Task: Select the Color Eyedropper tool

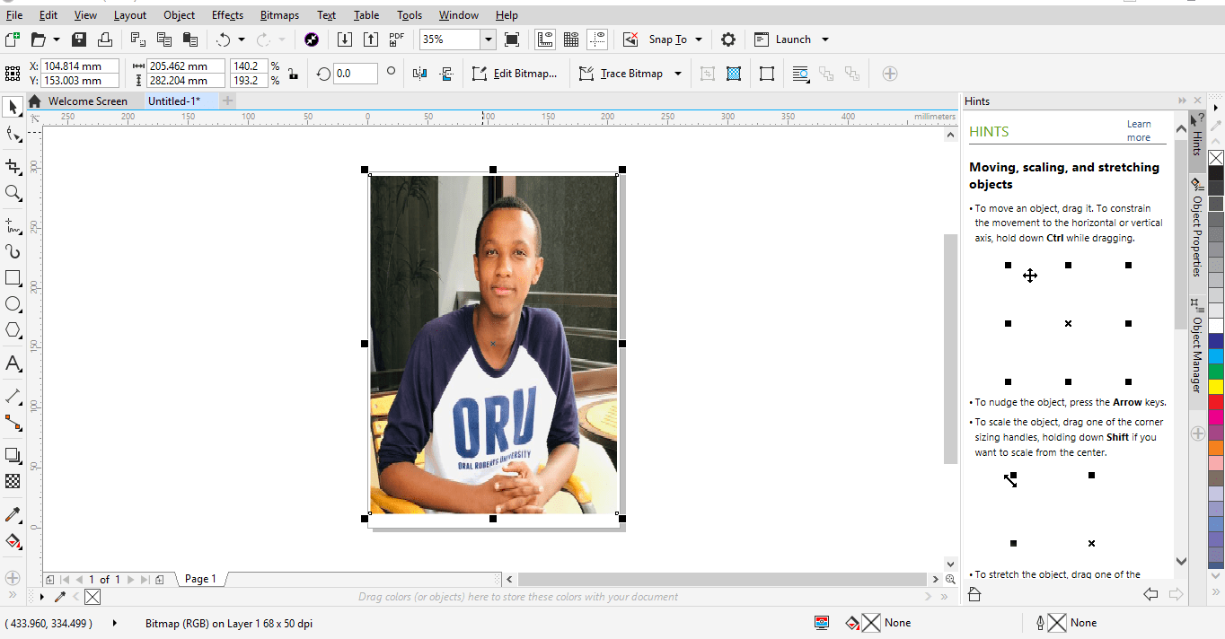Action: point(13,514)
